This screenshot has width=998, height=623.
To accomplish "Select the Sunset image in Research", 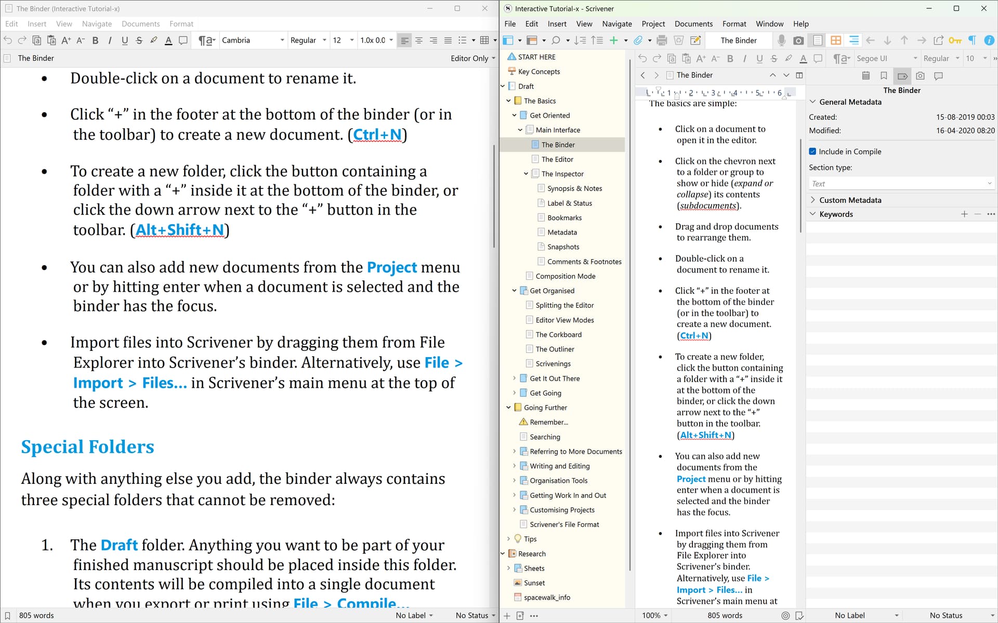I will tap(534, 583).
